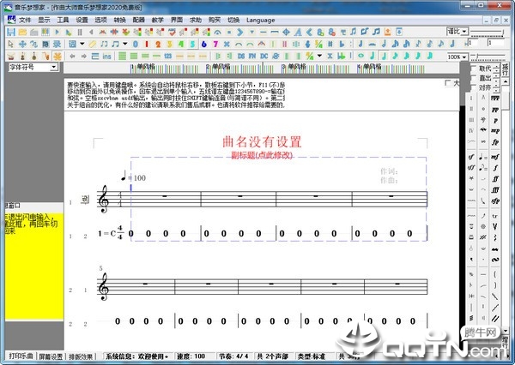Click the 作曲 label
The width and height of the screenshot is (515, 365).
click(389, 180)
